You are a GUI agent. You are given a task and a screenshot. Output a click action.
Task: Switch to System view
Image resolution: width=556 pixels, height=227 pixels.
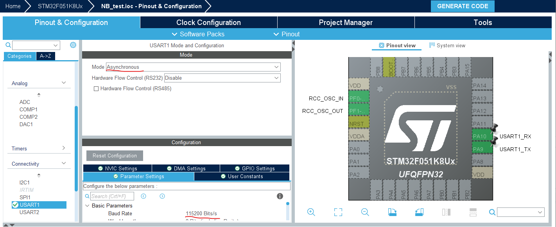447,45
